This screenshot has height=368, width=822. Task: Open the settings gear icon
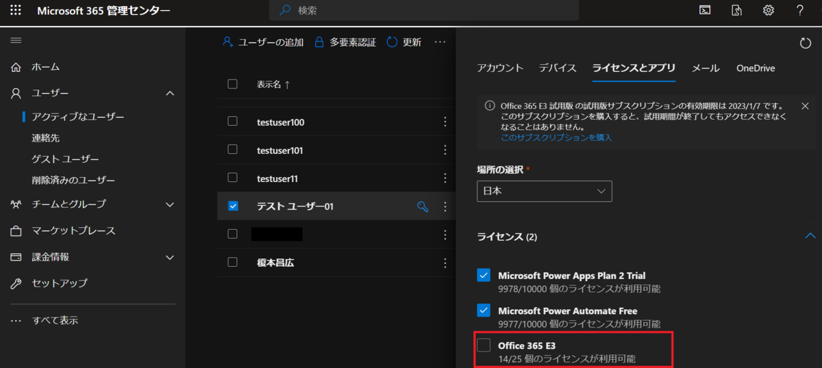coord(769,10)
